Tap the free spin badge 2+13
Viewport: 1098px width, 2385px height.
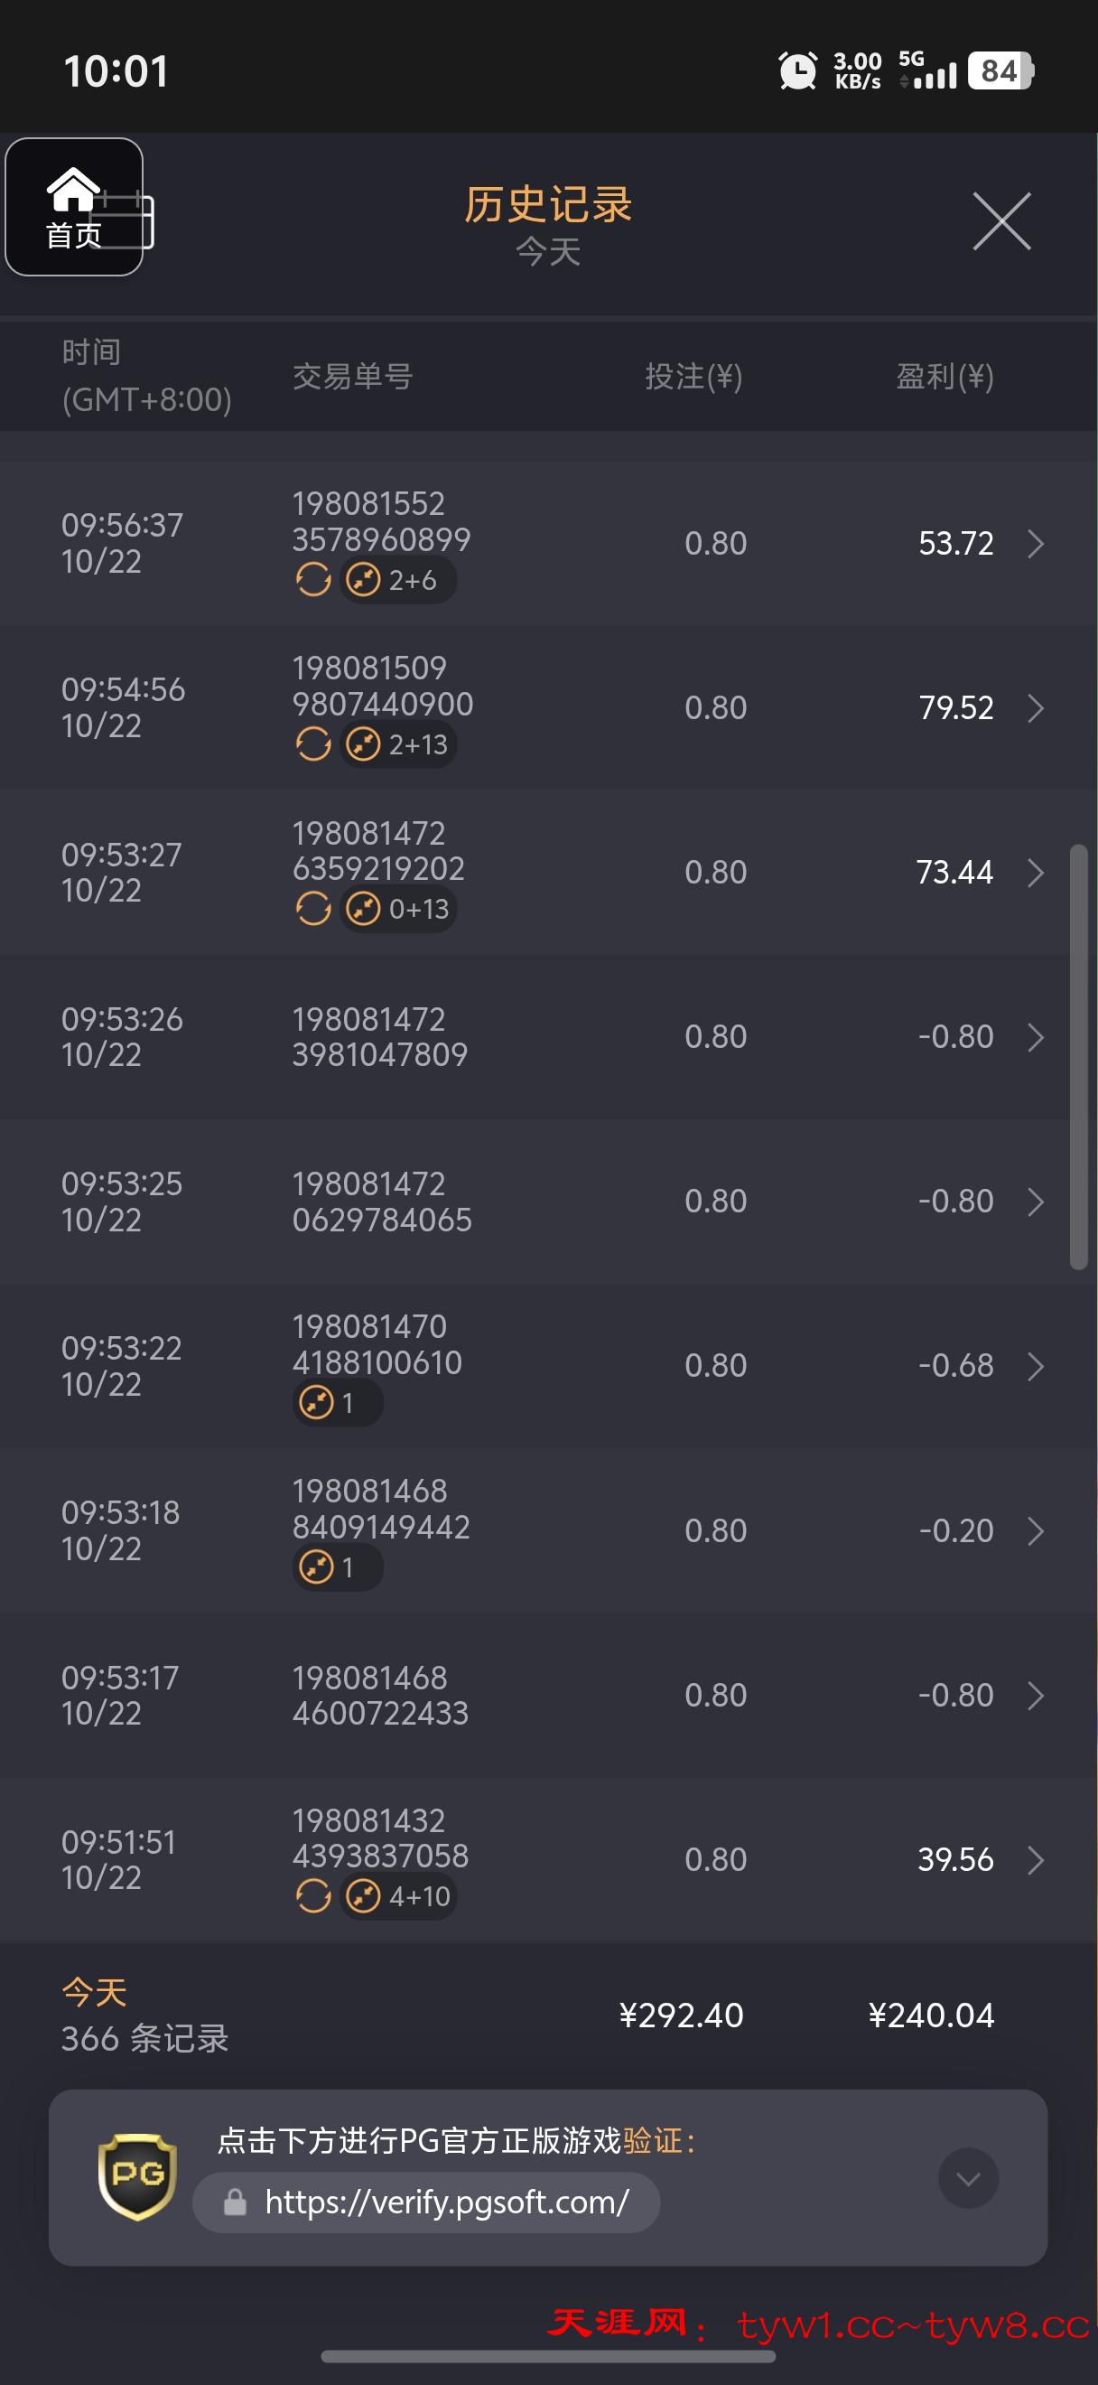point(399,744)
